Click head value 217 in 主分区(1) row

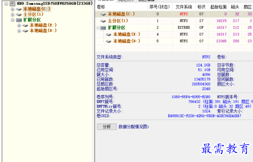click(236, 21)
